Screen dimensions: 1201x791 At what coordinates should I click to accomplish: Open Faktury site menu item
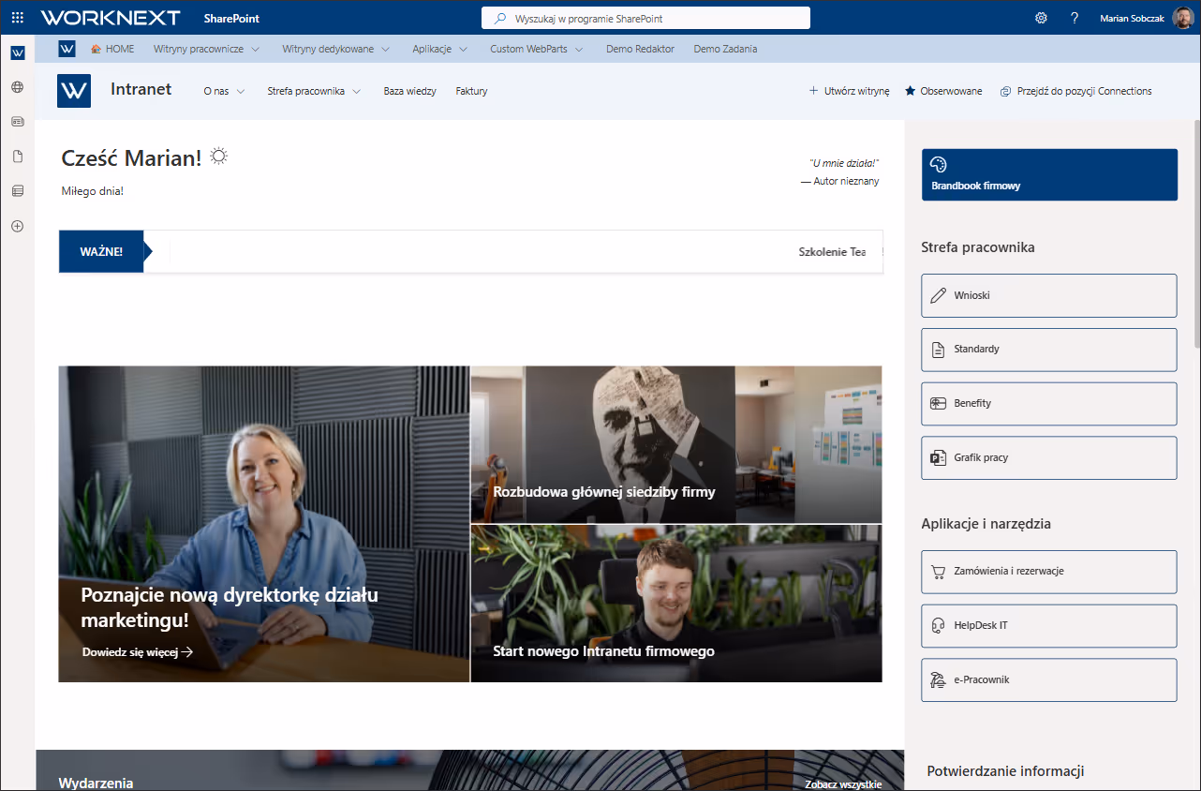coord(471,91)
